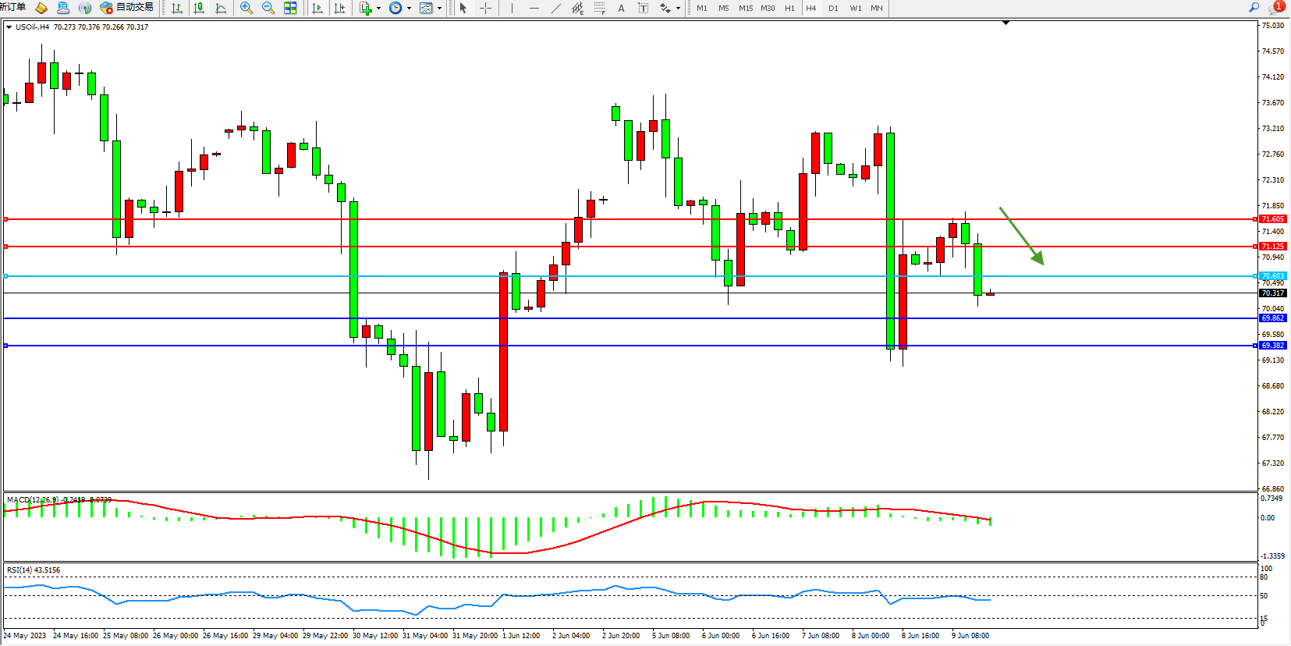Expand the periodicity clock dropdown arrow
Viewport: 1291px width, 646px height.
tap(409, 8)
